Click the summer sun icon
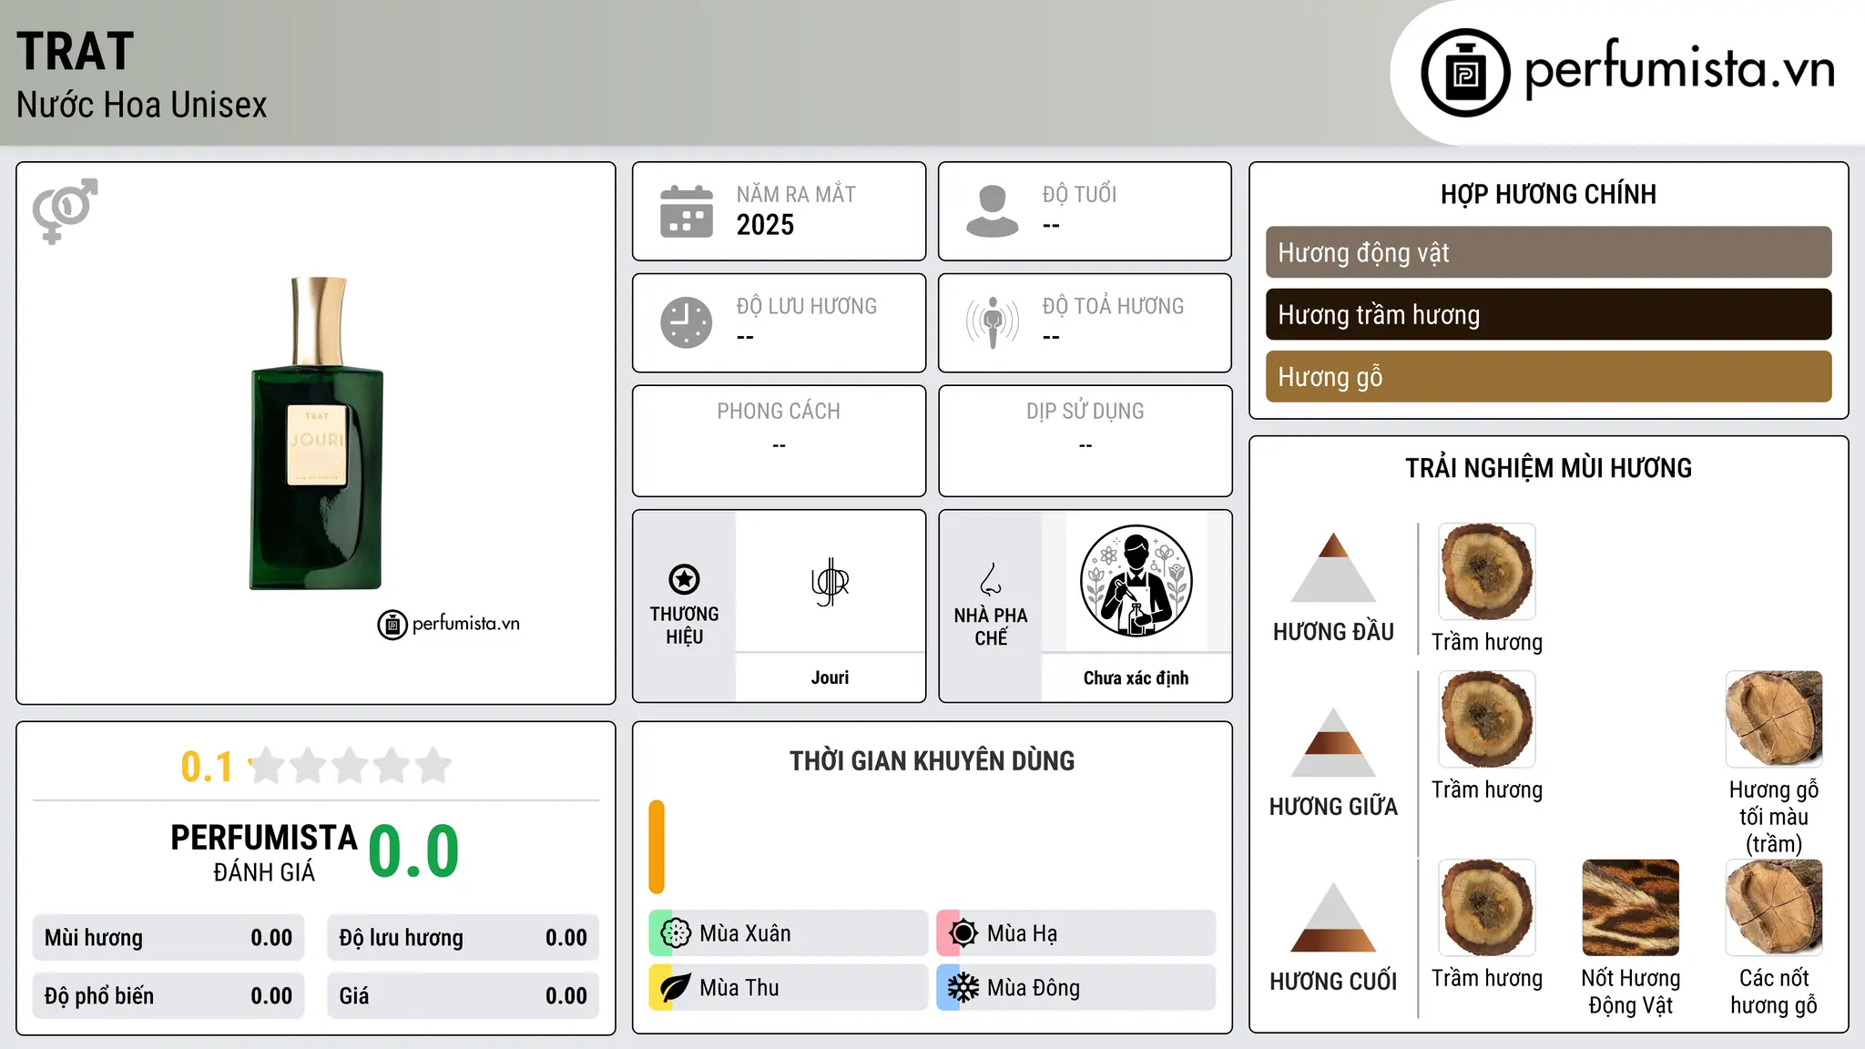Screen dimensions: 1865x1049 click(x=963, y=933)
